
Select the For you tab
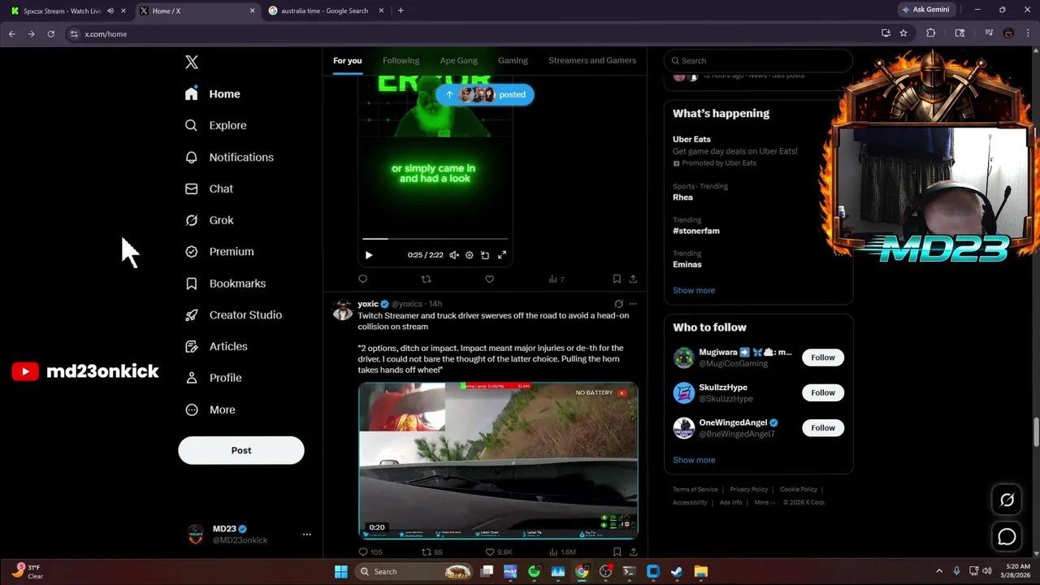click(347, 60)
